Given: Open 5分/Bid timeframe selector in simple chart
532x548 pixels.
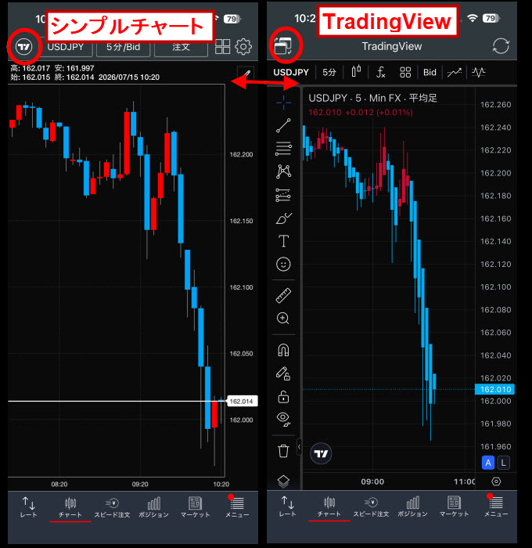Looking at the screenshot, I should click(124, 47).
